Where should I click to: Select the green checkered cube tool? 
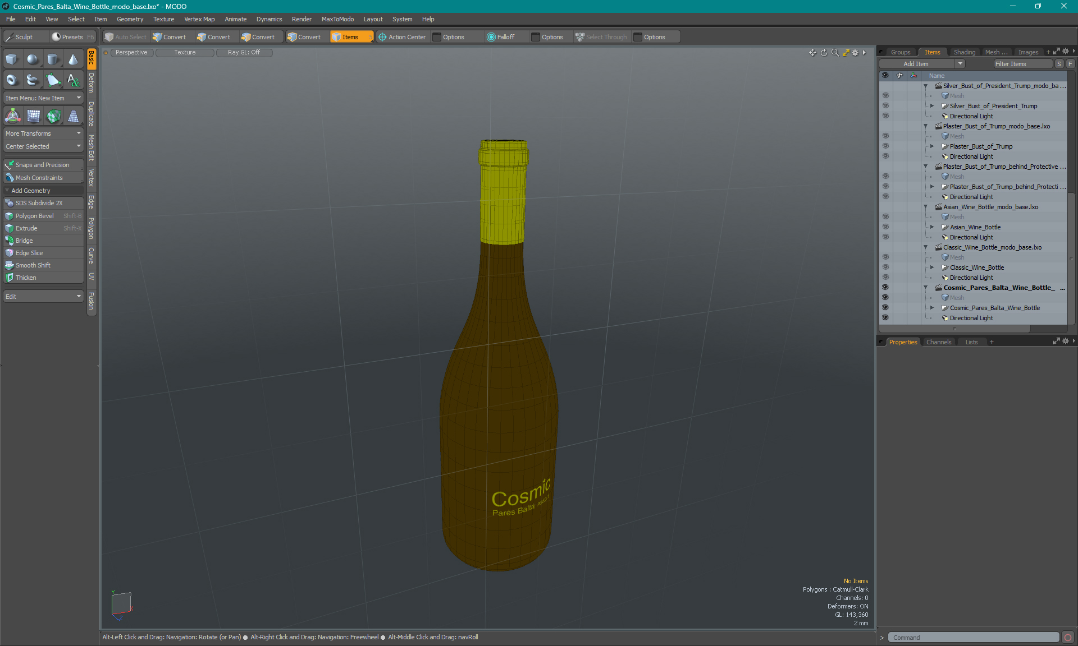(53, 116)
